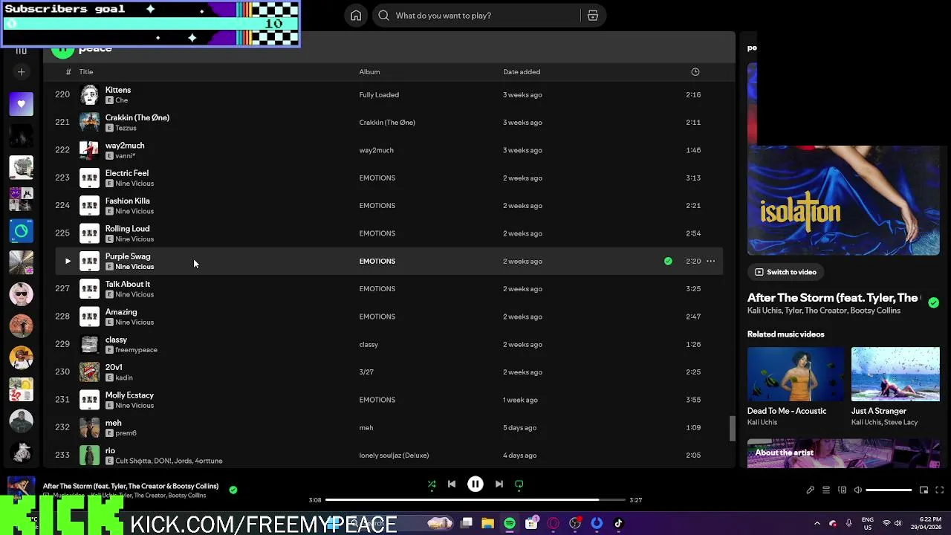Adjust the Spotify volume slider
Viewport: 951px width, 535px height.
coord(889,490)
